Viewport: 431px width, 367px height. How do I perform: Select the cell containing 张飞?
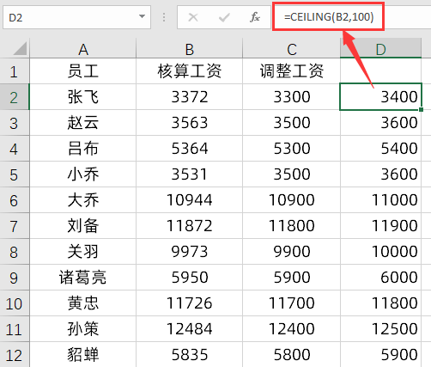pyautogui.click(x=83, y=97)
